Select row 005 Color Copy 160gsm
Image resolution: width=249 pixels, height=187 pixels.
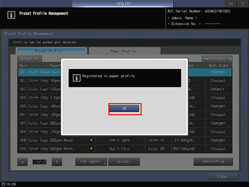pyautogui.click(x=125, y=106)
